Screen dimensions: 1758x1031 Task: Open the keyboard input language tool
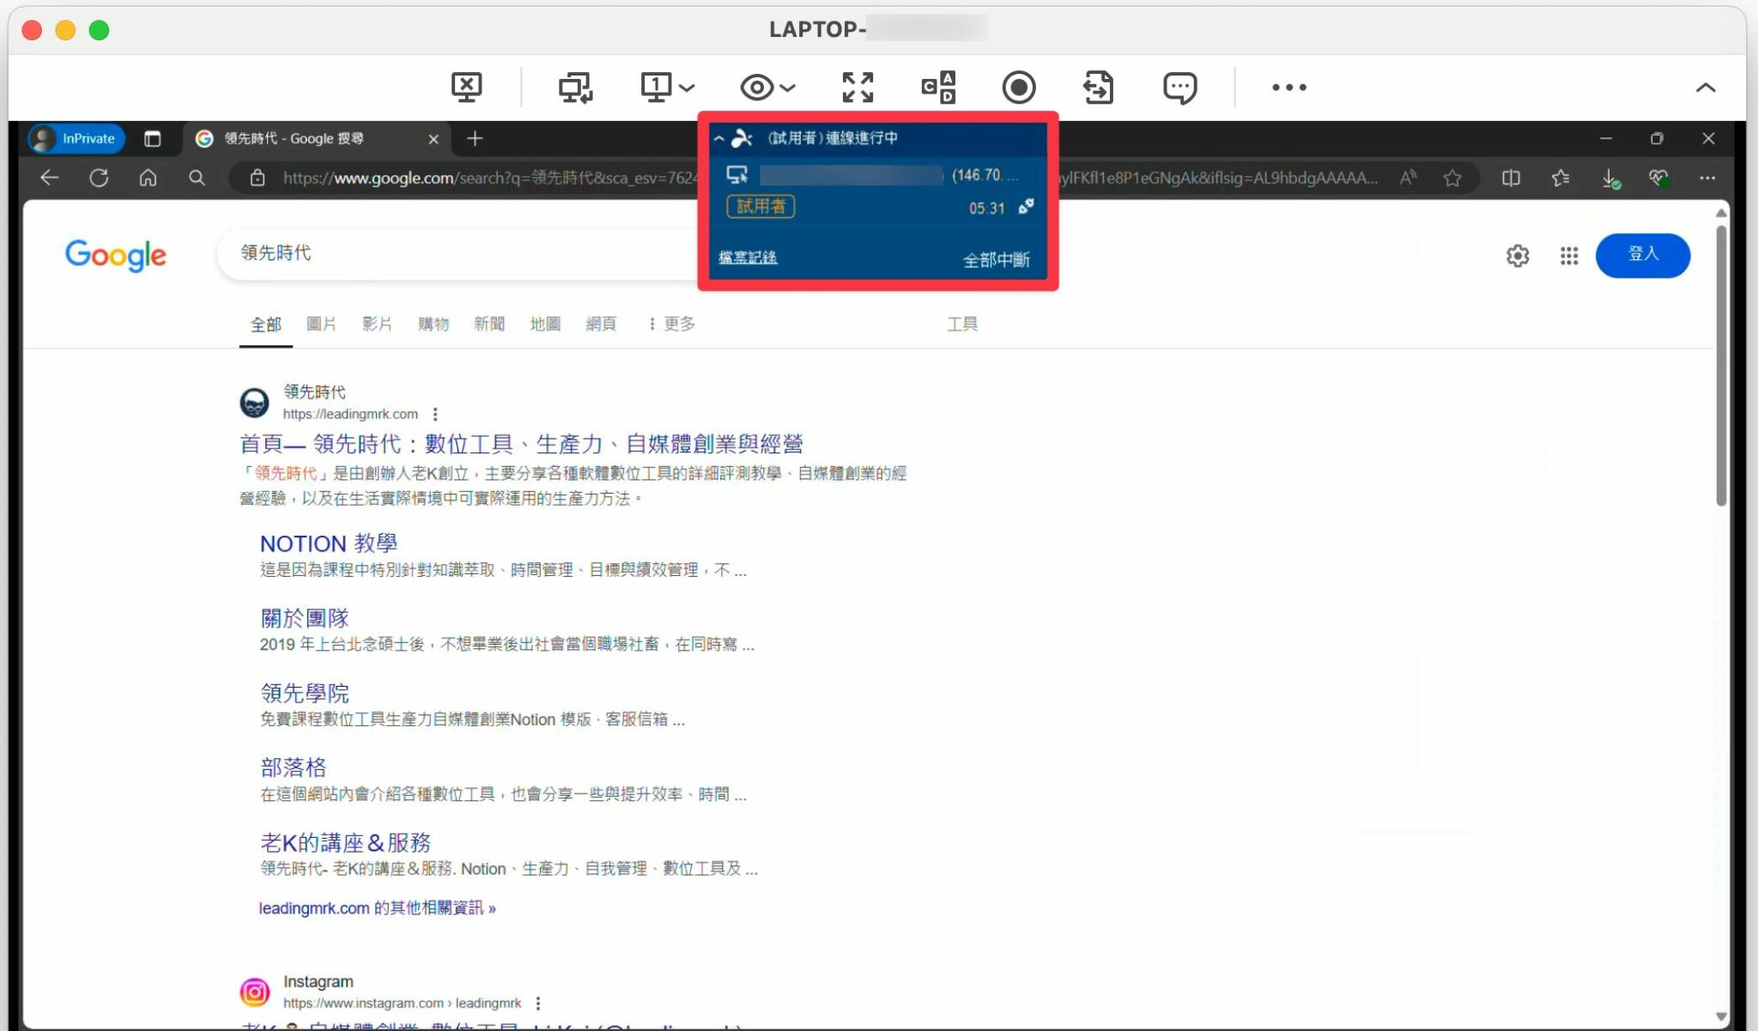point(937,86)
